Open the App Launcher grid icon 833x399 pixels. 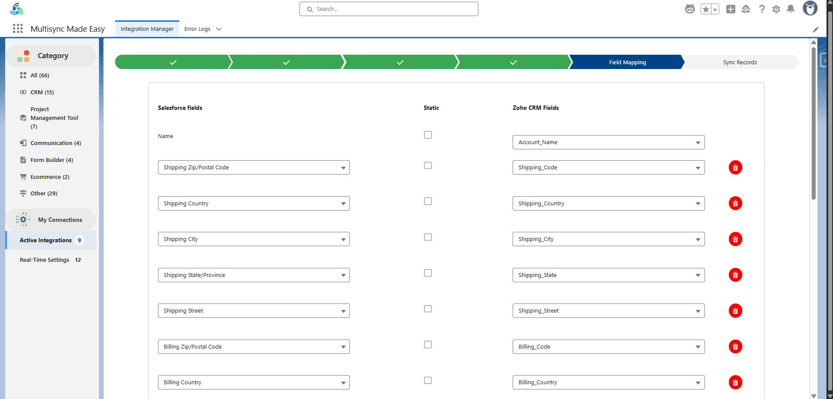(18, 29)
